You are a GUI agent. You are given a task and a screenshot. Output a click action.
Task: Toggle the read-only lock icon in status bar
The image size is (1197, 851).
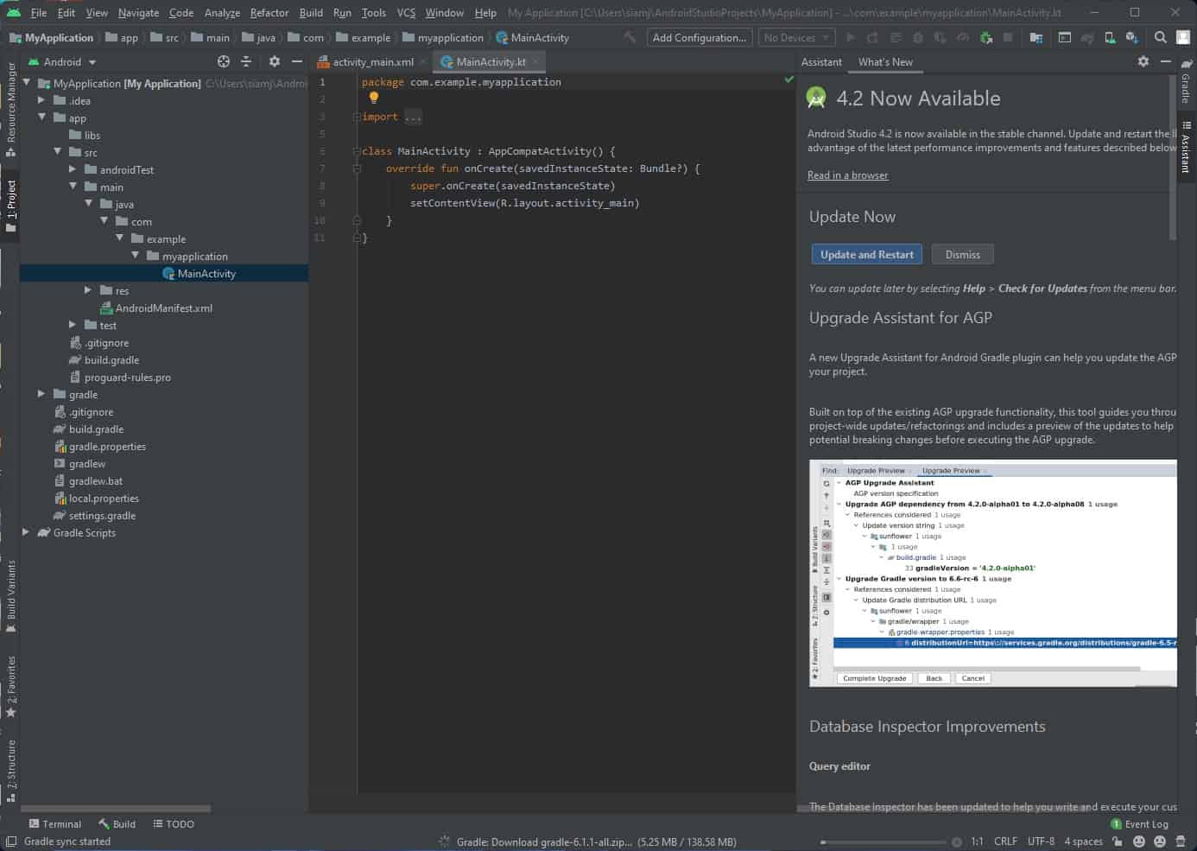[x=1118, y=841]
